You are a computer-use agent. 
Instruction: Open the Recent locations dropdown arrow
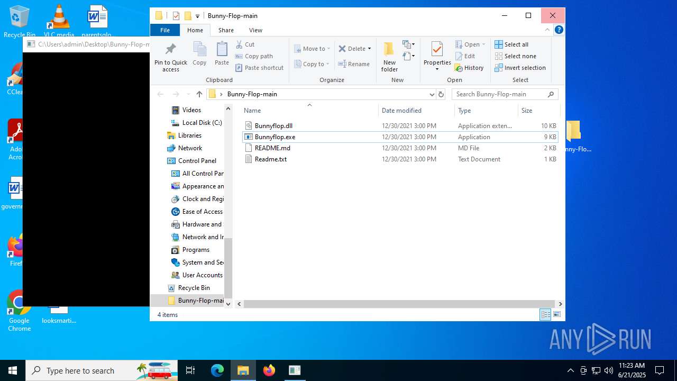coord(188,94)
